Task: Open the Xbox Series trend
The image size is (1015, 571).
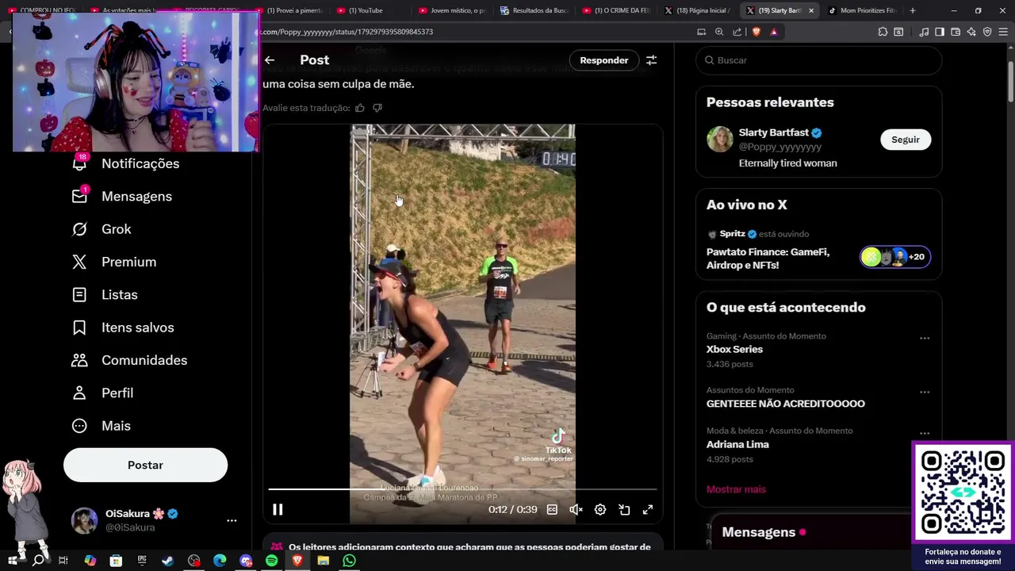Action: pyautogui.click(x=734, y=349)
